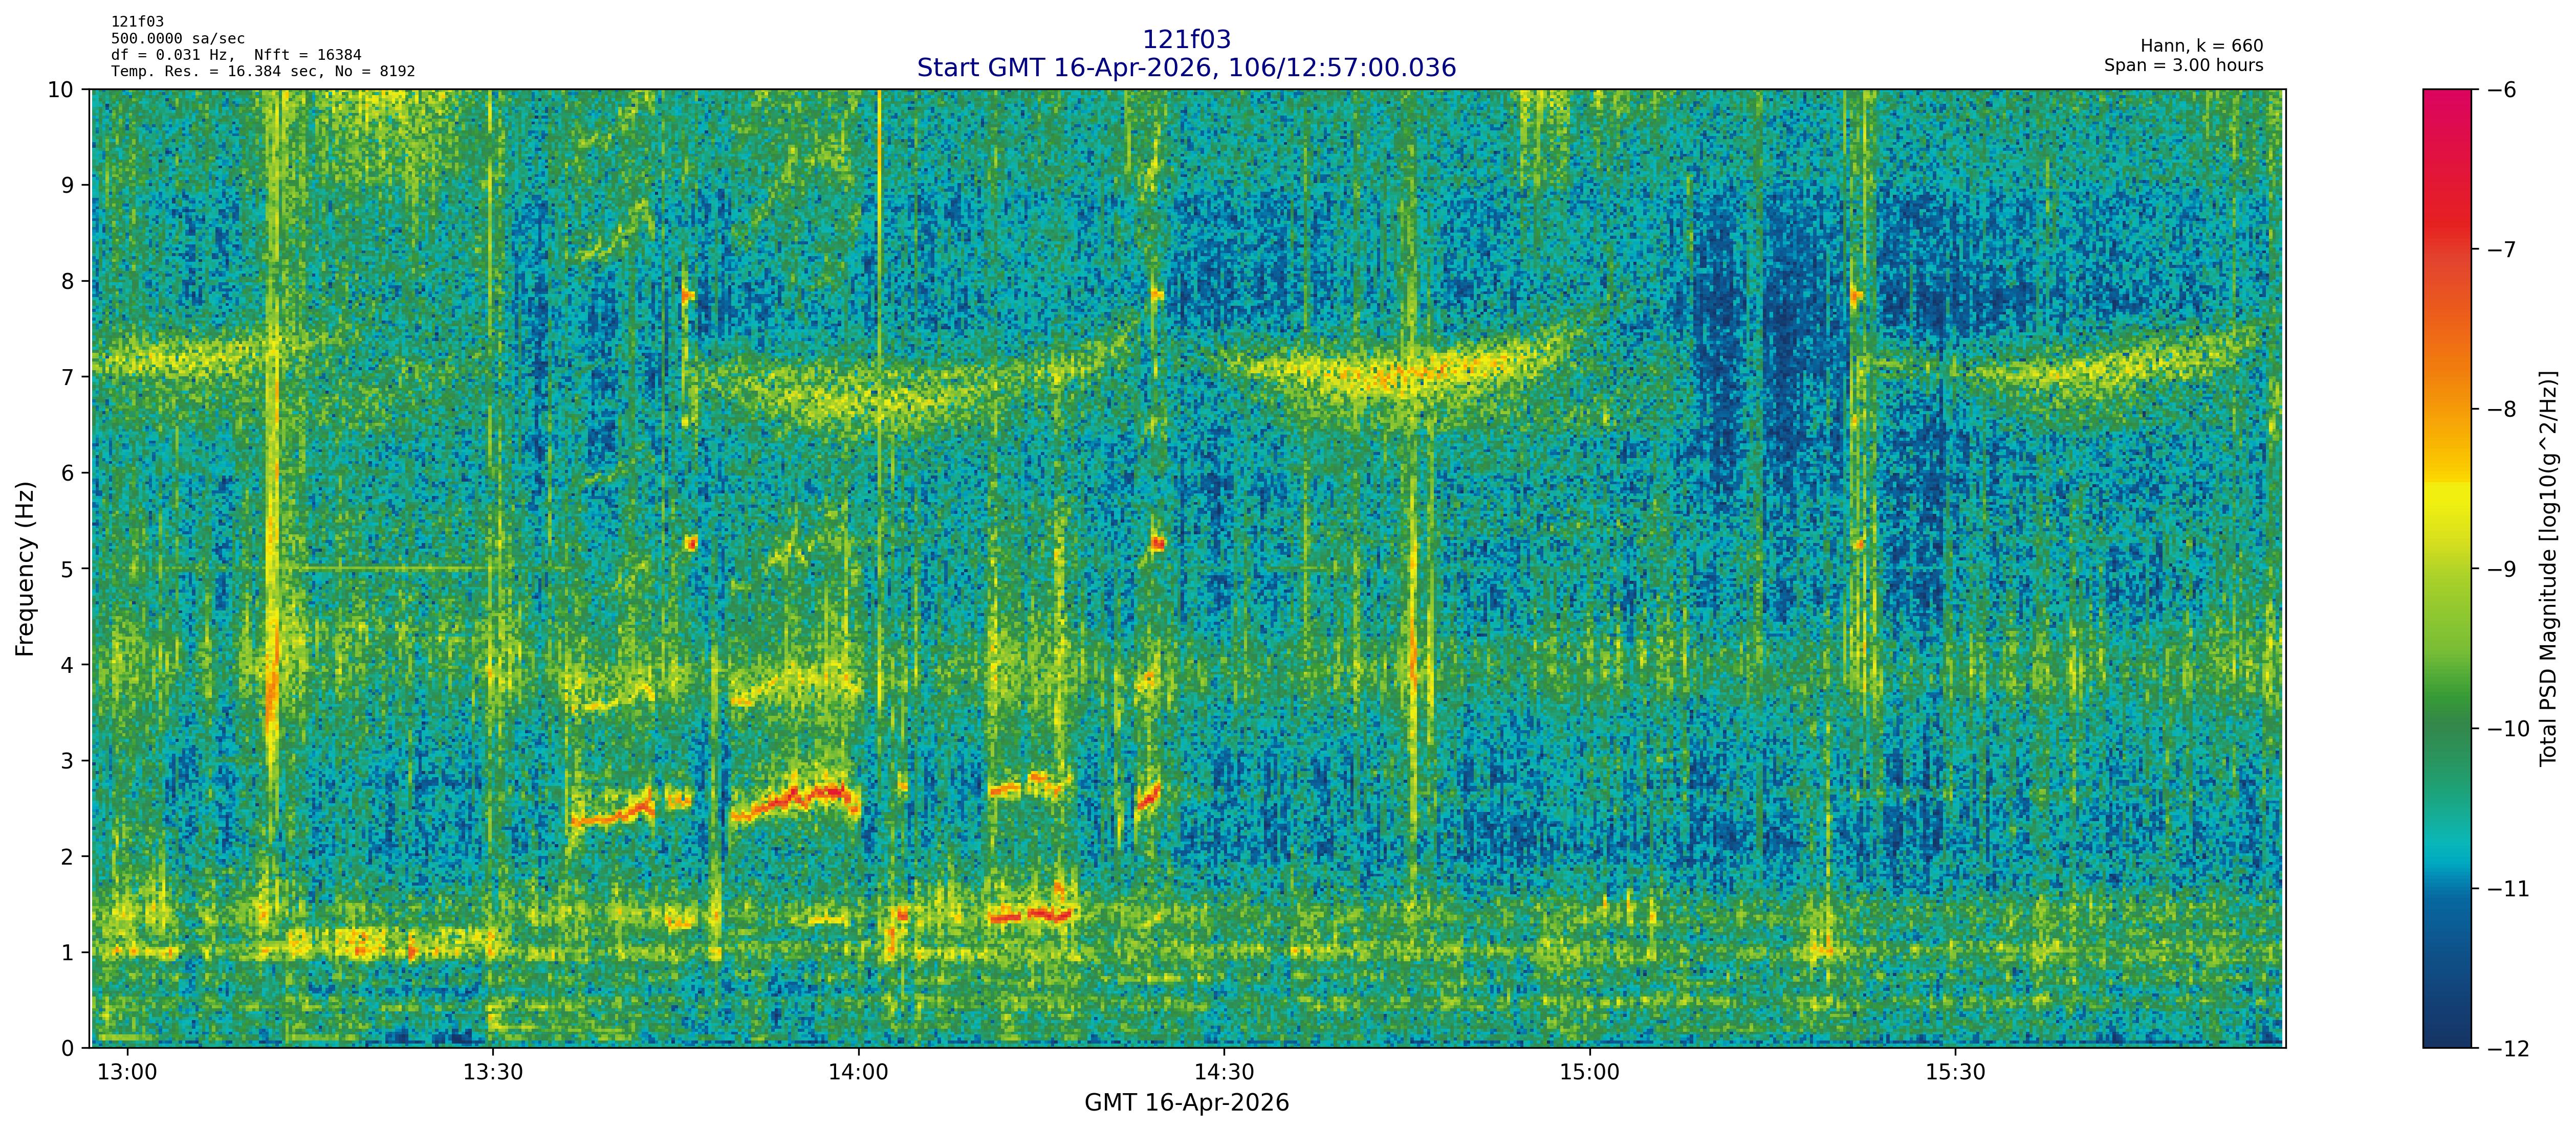Click the 15:00 x-axis tick label

1589,1073
